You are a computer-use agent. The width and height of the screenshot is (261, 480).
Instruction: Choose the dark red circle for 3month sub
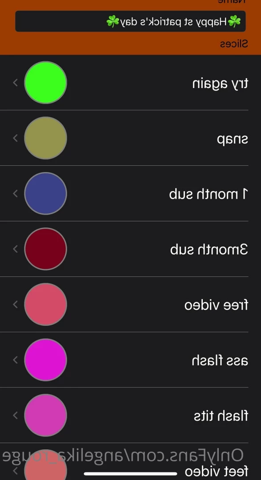click(45, 249)
